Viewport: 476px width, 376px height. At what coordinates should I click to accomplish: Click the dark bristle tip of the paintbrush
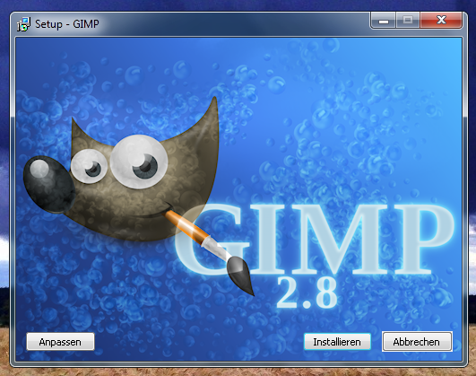pyautogui.click(x=241, y=275)
